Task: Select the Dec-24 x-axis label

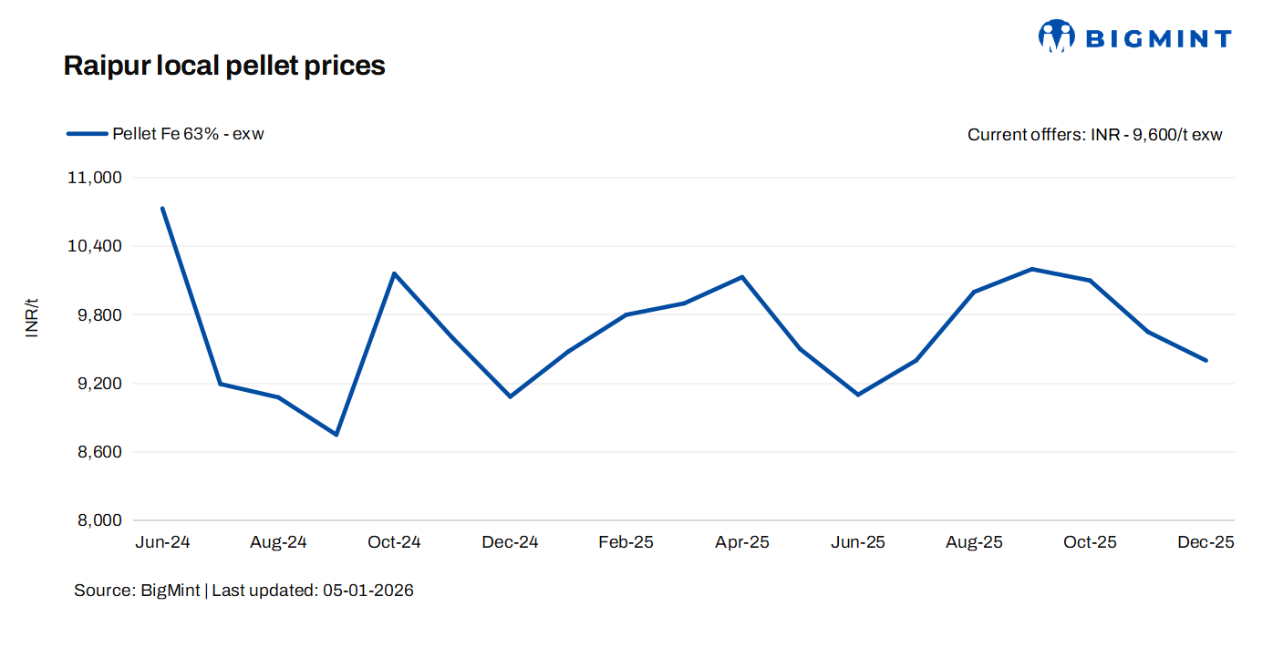Action: point(510,542)
